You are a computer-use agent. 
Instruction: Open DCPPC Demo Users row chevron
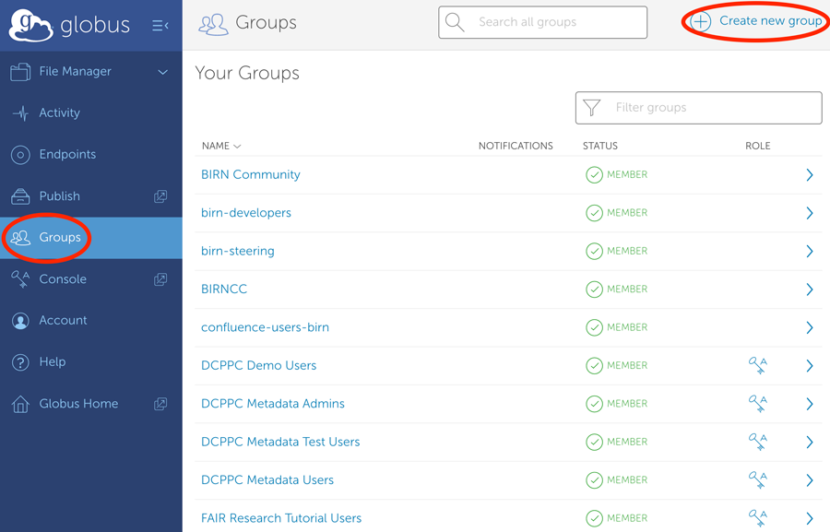click(810, 365)
